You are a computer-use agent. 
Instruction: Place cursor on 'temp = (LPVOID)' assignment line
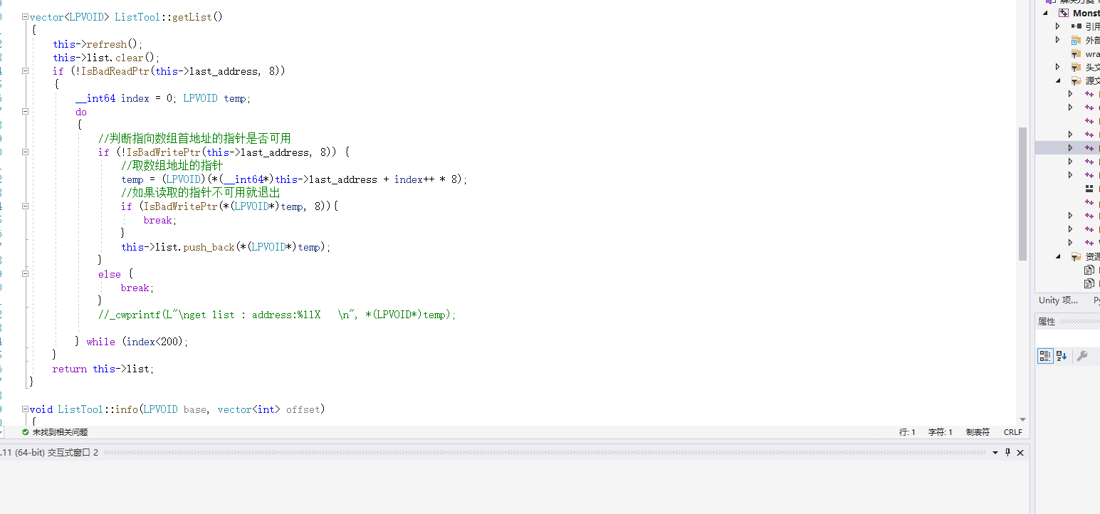click(294, 179)
